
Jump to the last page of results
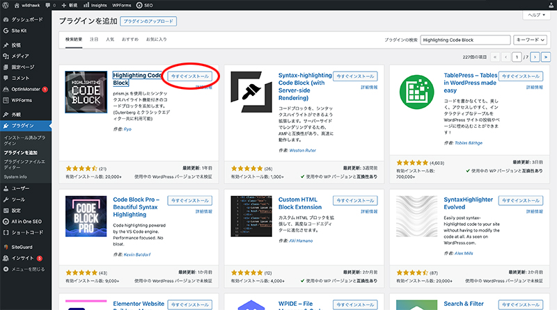[x=545, y=58]
